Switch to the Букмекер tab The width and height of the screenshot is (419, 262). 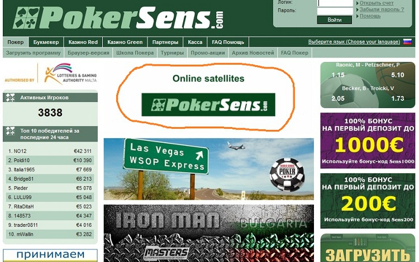click(46, 42)
